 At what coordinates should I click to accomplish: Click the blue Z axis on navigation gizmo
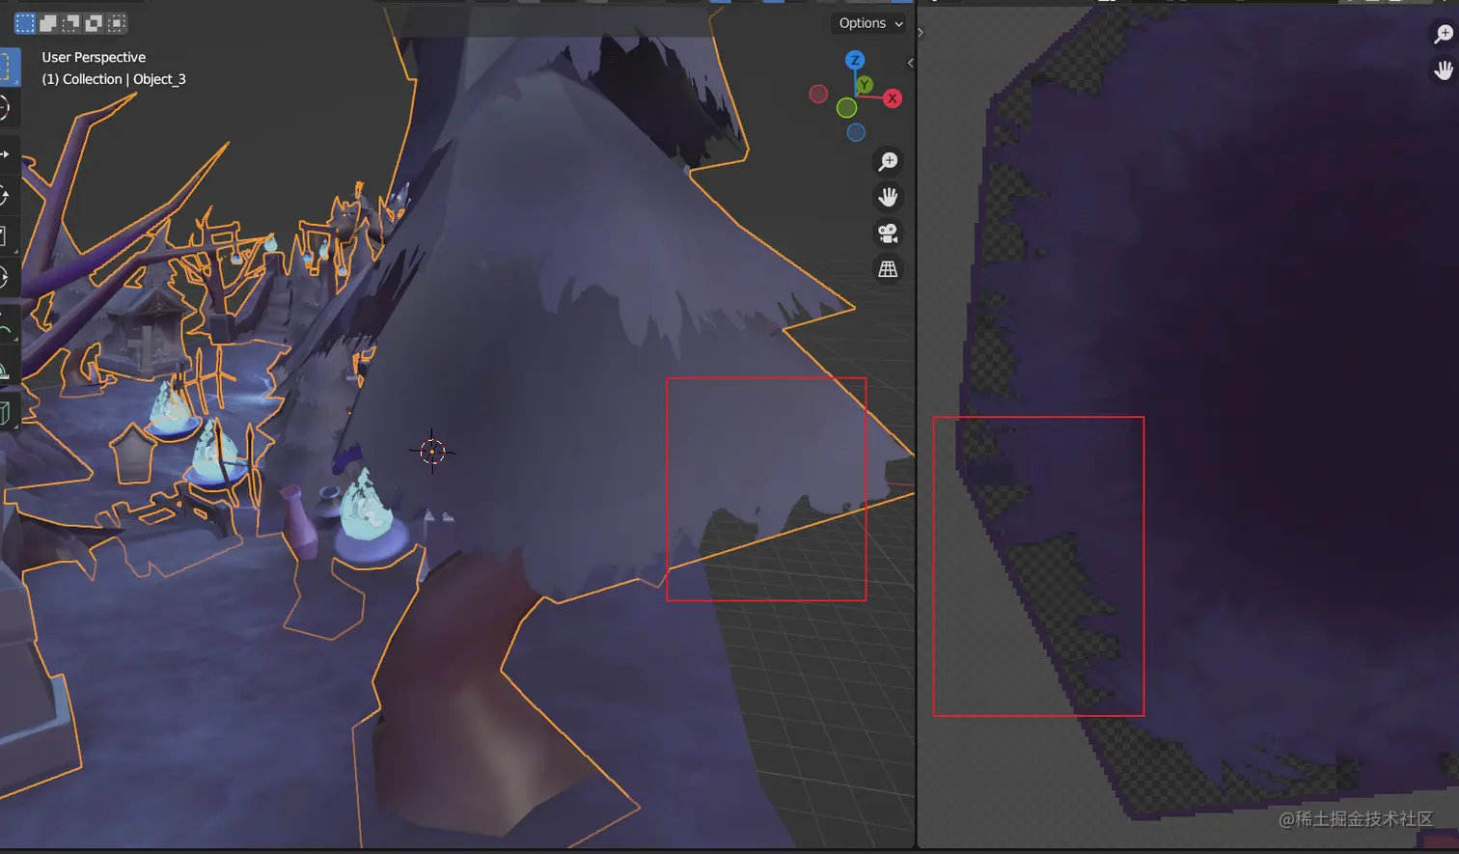click(x=855, y=61)
